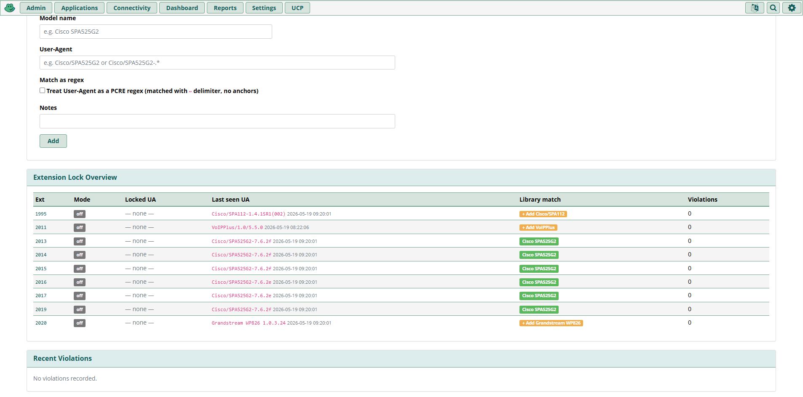Click the Violations column header
The image size is (803, 397).
pos(702,200)
